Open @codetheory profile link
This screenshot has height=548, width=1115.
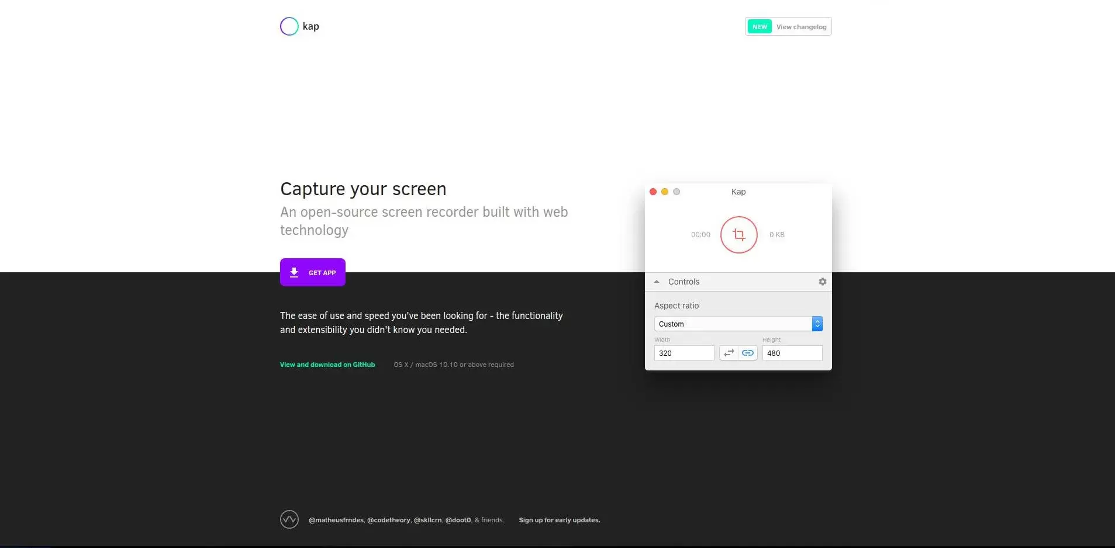[x=388, y=520]
